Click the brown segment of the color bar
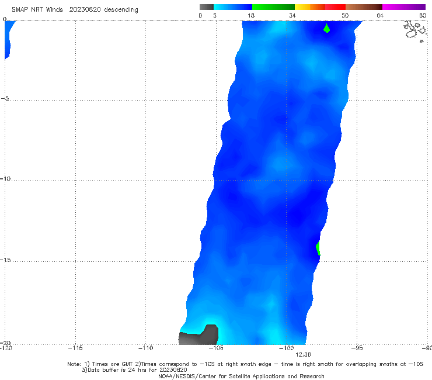 [x=364, y=7]
